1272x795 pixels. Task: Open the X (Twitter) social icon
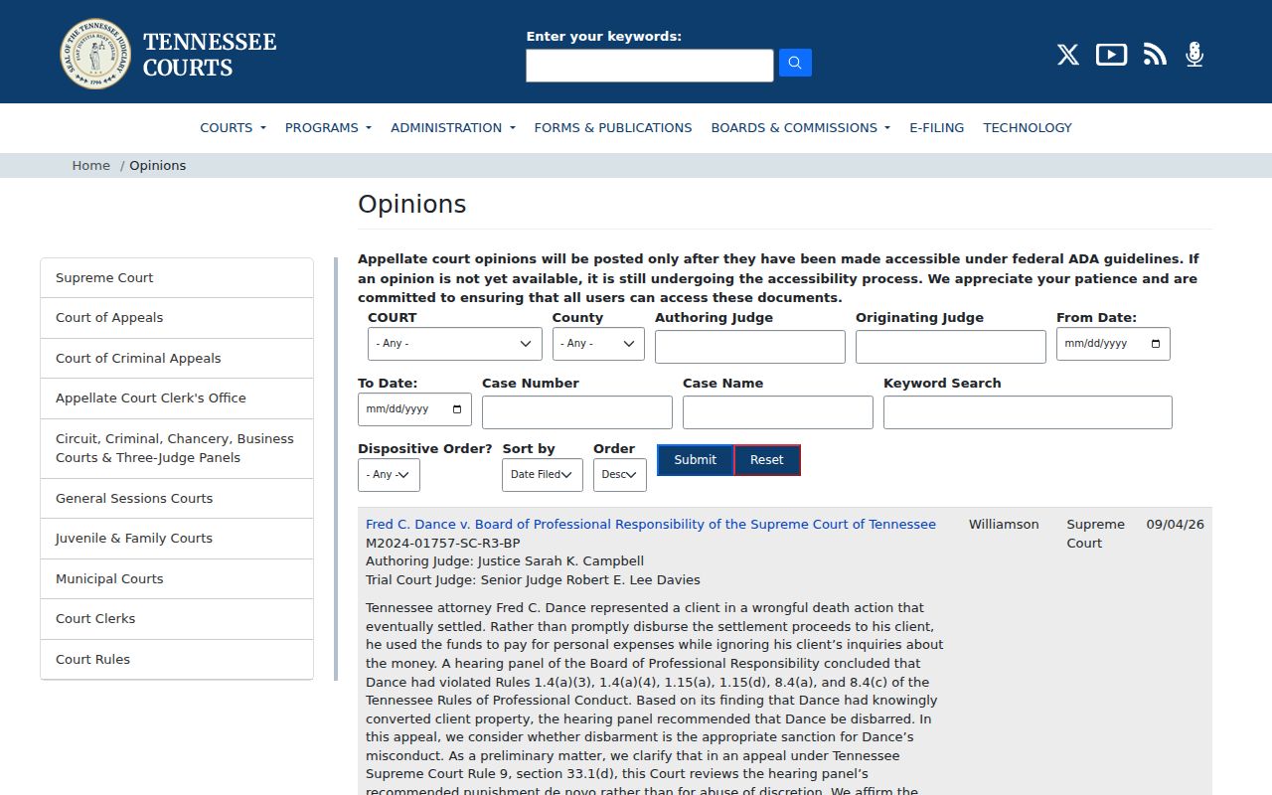pos(1068,55)
